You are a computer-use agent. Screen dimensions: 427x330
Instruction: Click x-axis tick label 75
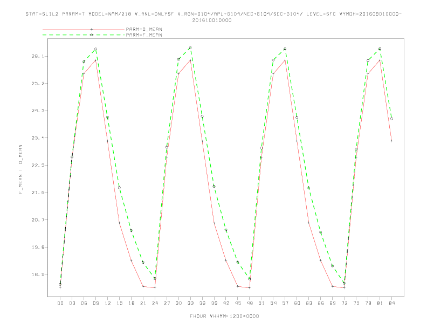[x=356, y=303]
